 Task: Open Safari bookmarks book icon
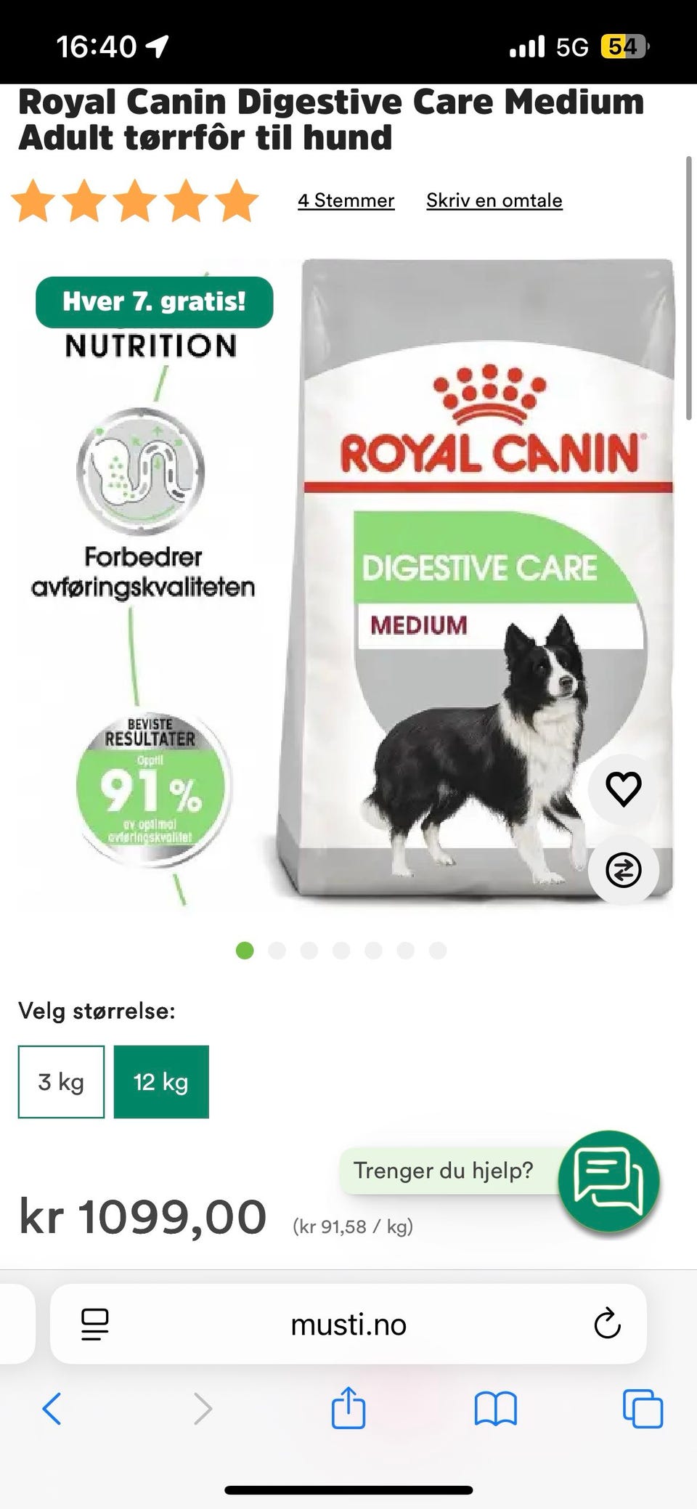(495, 1409)
